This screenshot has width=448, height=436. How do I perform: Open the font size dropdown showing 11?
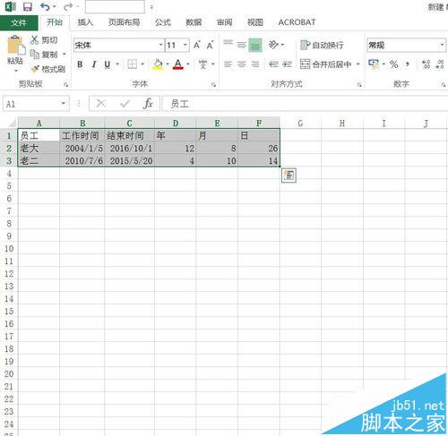[185, 45]
